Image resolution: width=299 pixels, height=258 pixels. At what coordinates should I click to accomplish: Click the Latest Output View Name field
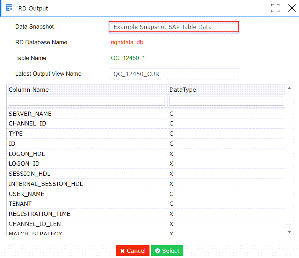click(174, 74)
